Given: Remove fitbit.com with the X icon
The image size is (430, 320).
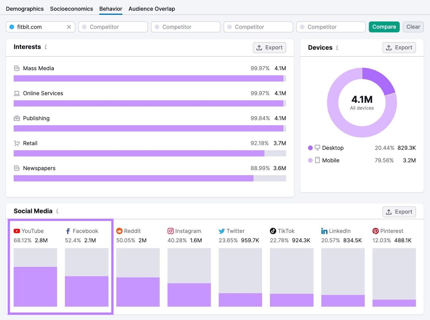Looking at the screenshot, I should pyautogui.click(x=69, y=27).
